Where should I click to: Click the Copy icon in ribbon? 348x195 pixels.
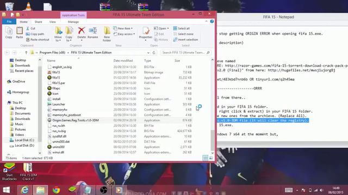point(9,32)
